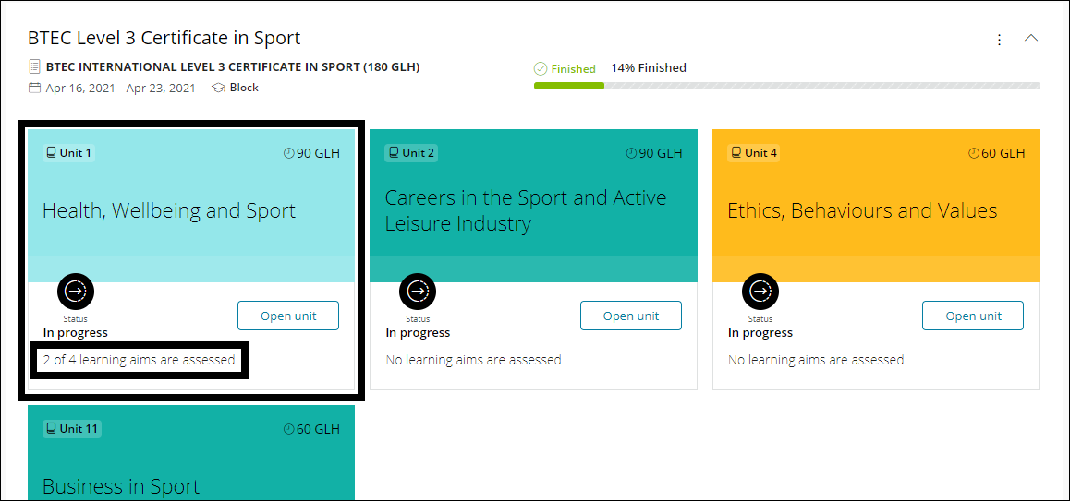Click the Unit 4 in-progress arrow icon
Screen dimensions: 1070x501
(760, 292)
